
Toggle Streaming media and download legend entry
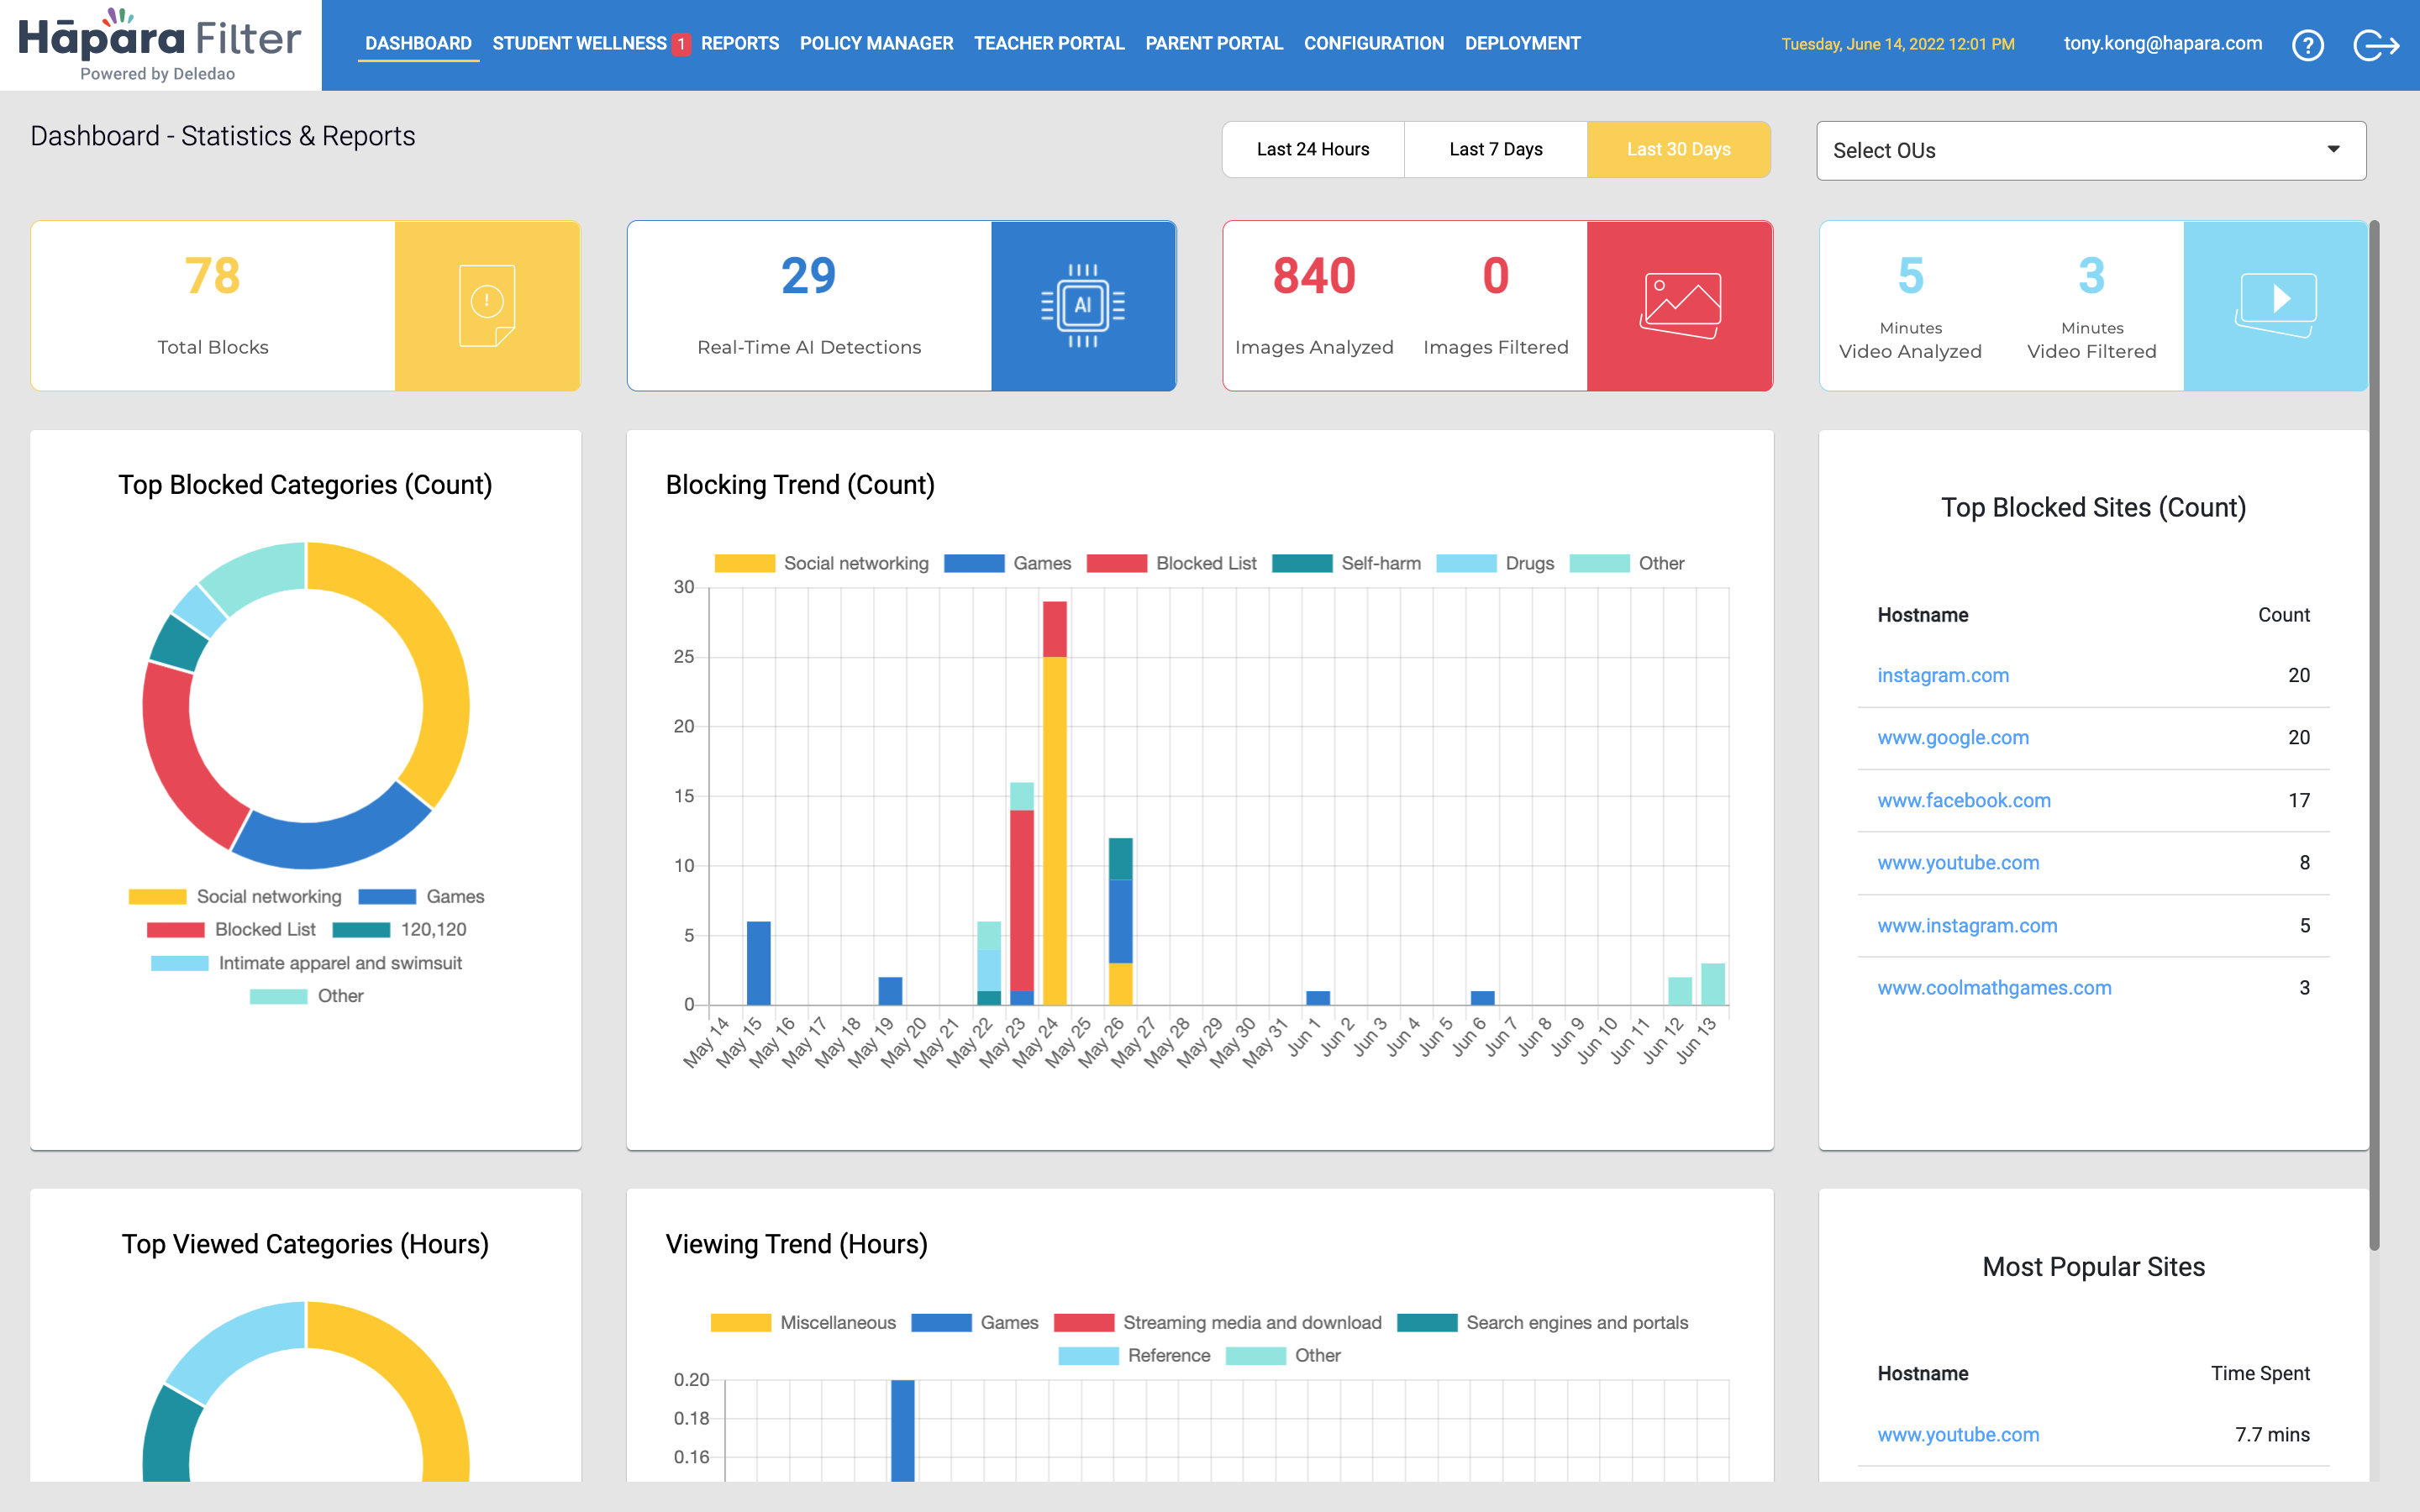point(1218,1323)
